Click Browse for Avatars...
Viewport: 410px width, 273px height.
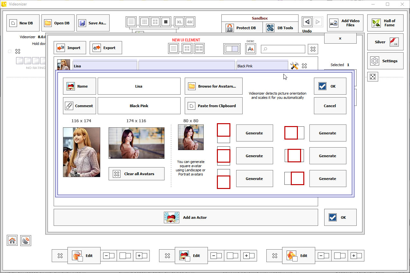click(x=214, y=86)
